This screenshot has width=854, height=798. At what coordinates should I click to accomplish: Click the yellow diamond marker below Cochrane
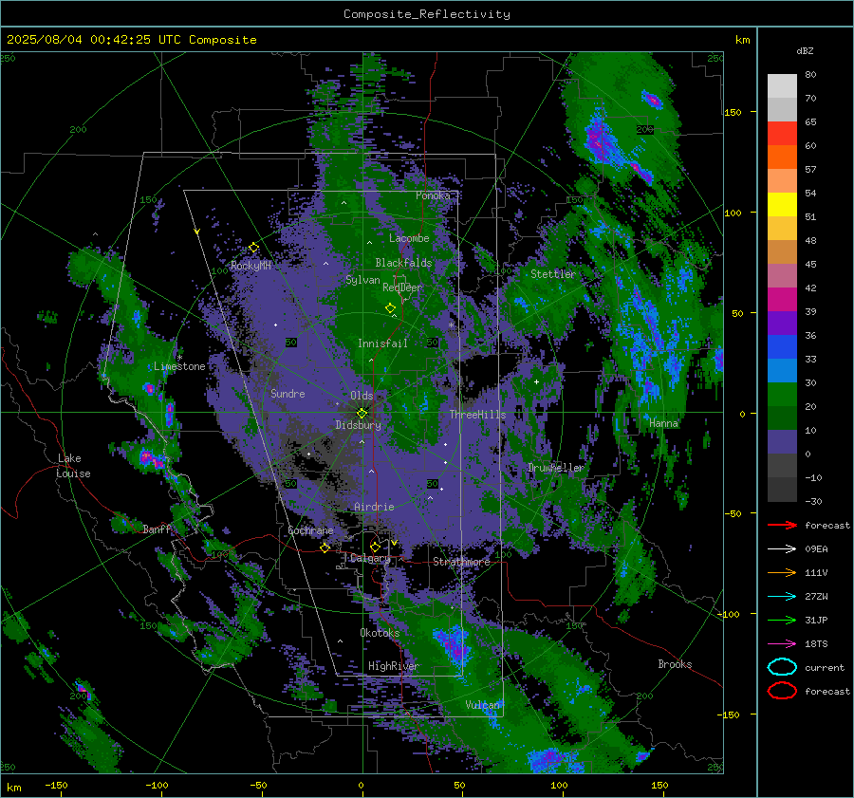pyautogui.click(x=325, y=548)
